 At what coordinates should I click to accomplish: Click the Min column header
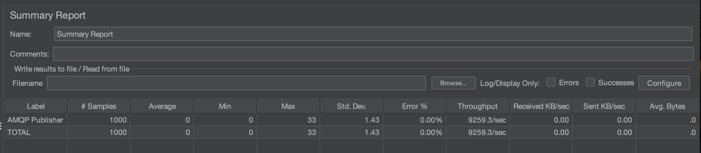tap(225, 106)
